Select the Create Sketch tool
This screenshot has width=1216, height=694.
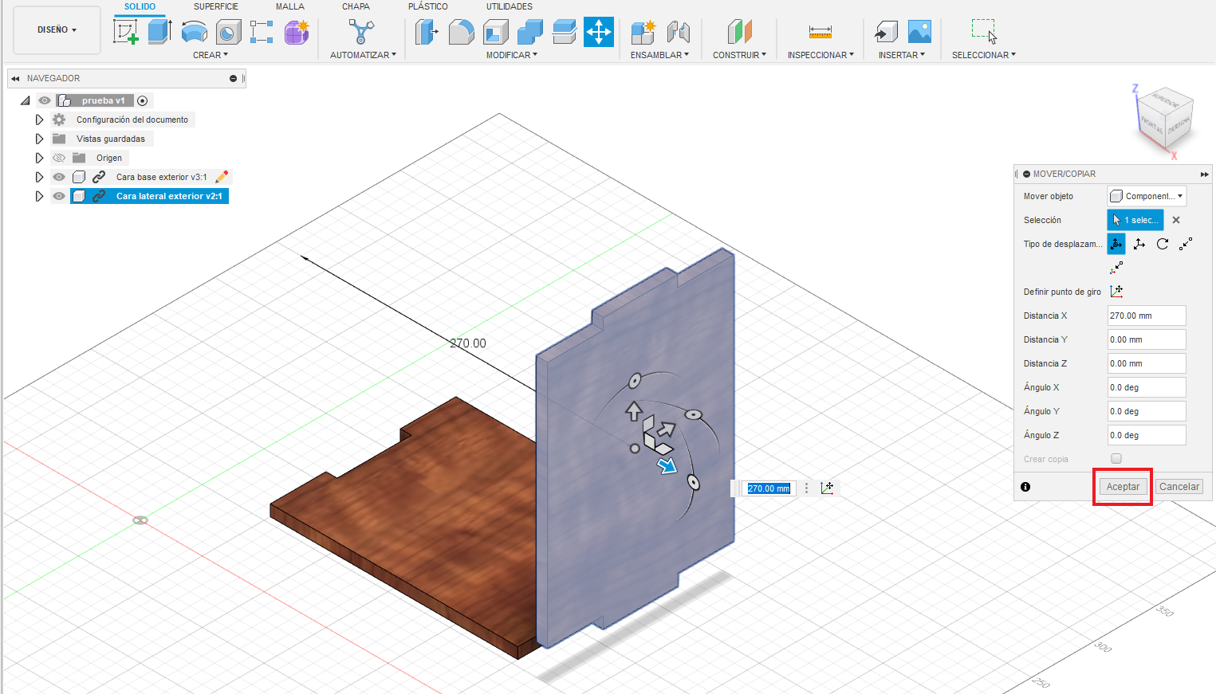(126, 32)
